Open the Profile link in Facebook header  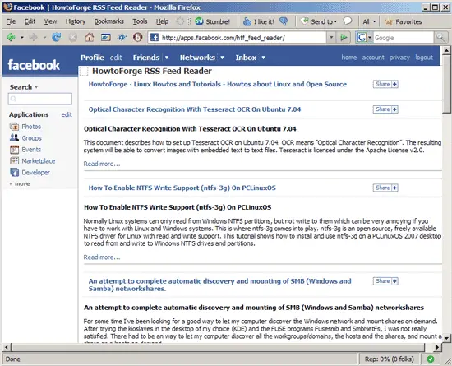[92, 58]
